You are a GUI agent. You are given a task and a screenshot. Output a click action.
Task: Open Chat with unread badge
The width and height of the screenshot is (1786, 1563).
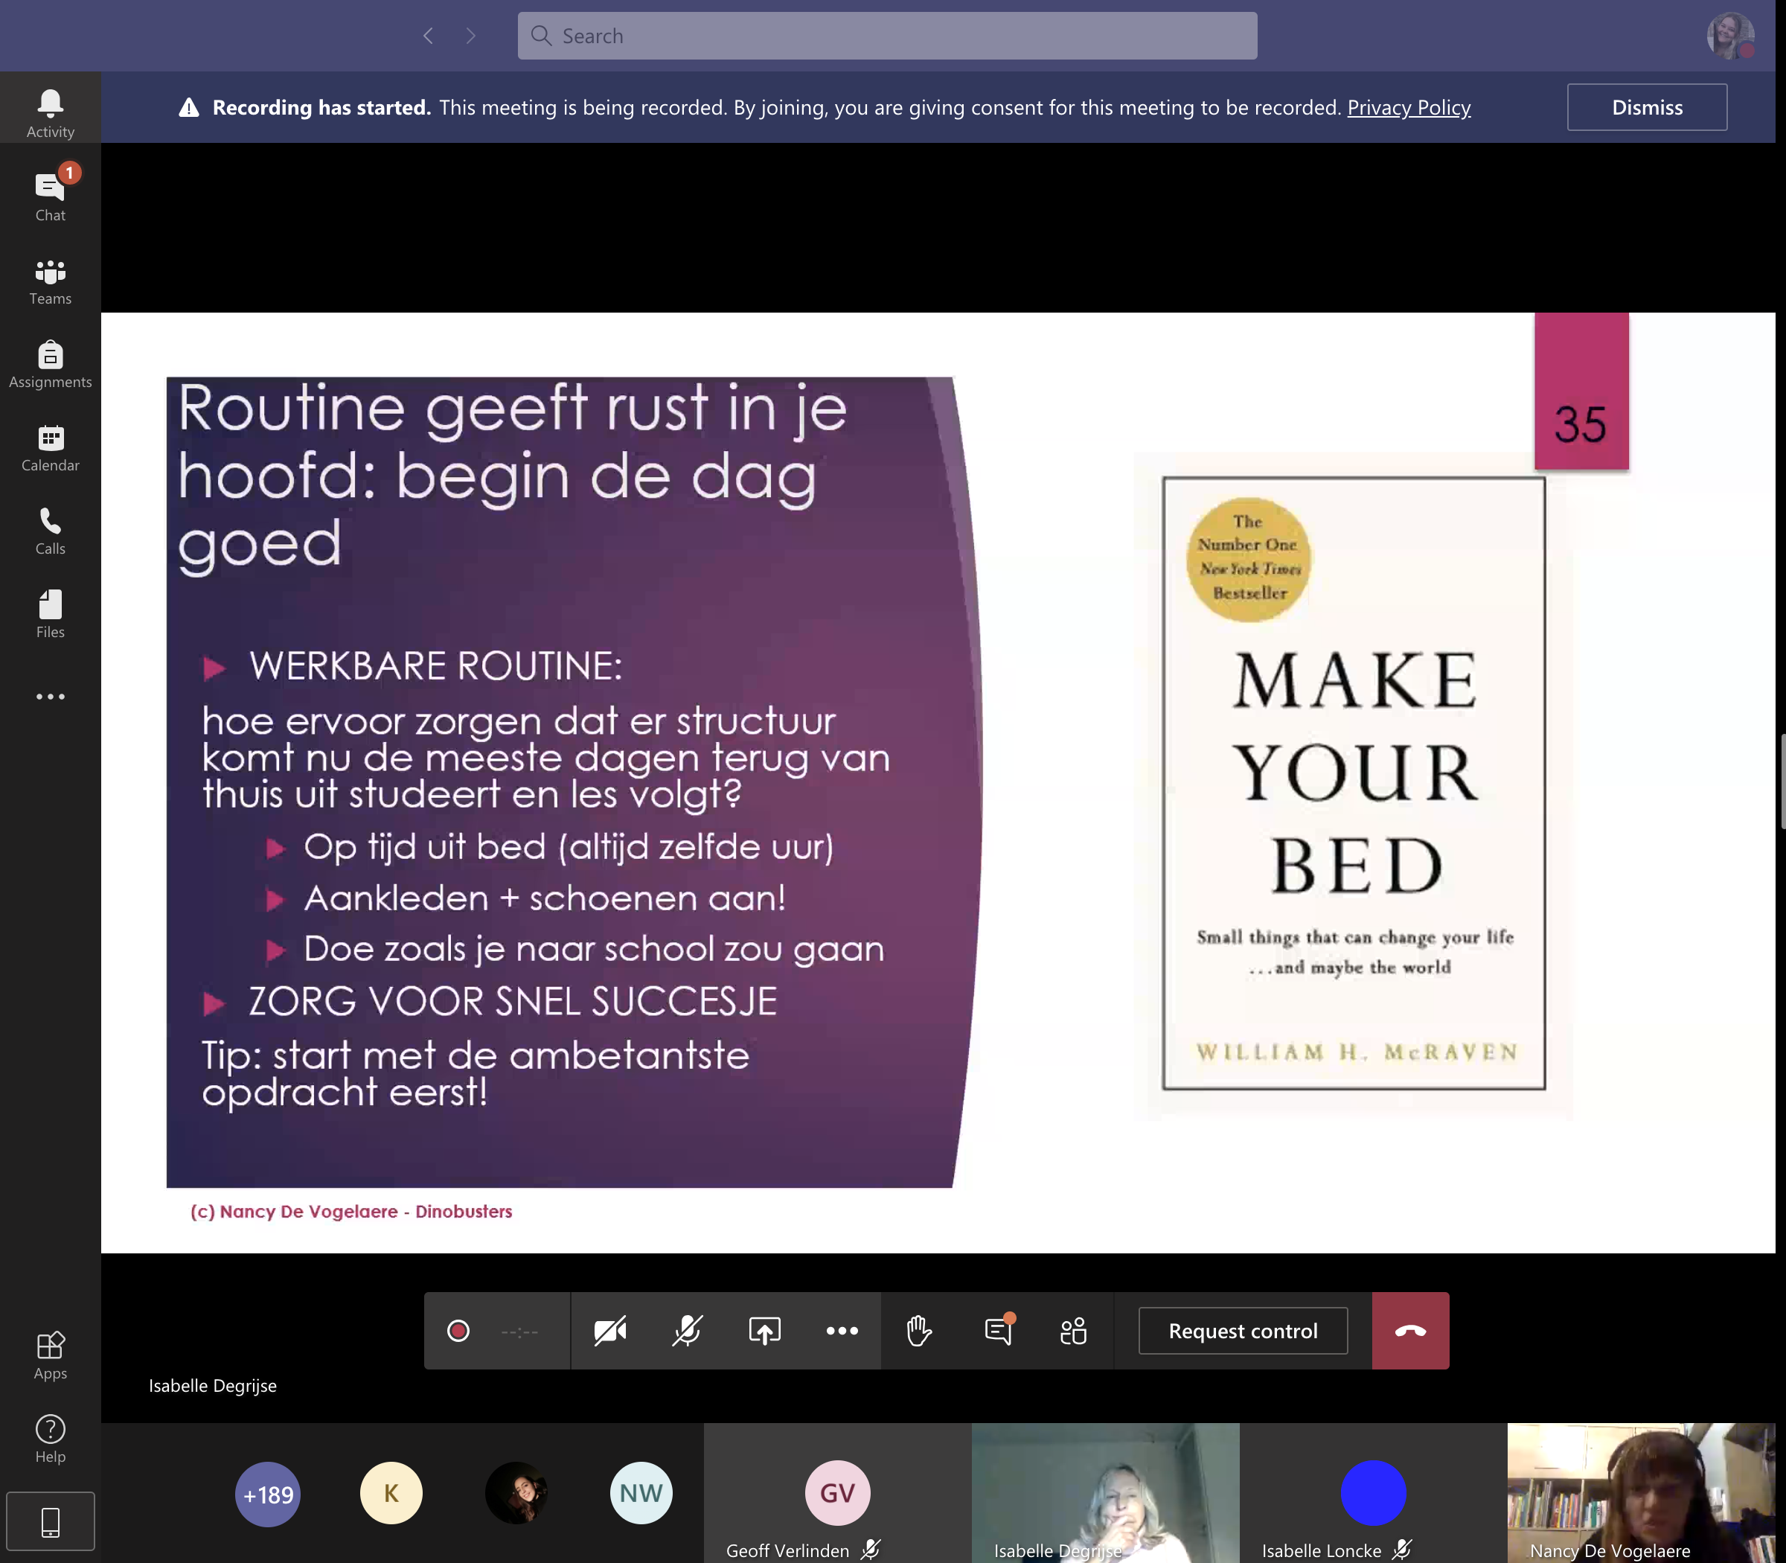pyautogui.click(x=50, y=196)
